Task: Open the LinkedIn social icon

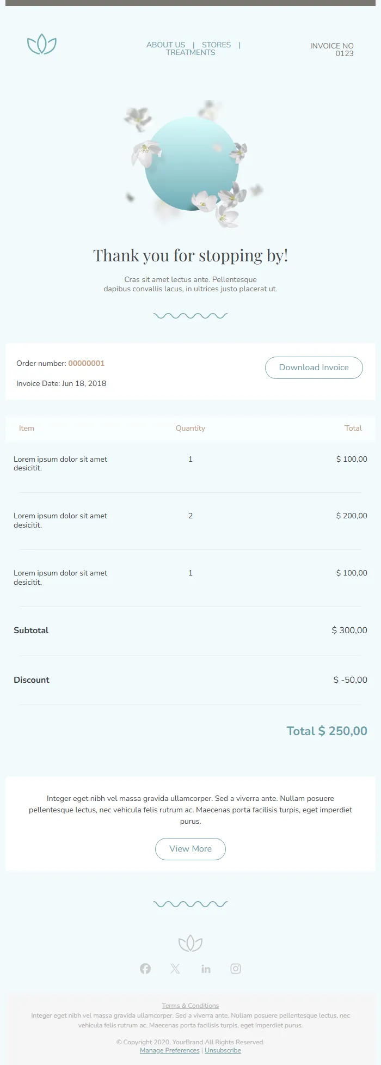Action: click(206, 969)
